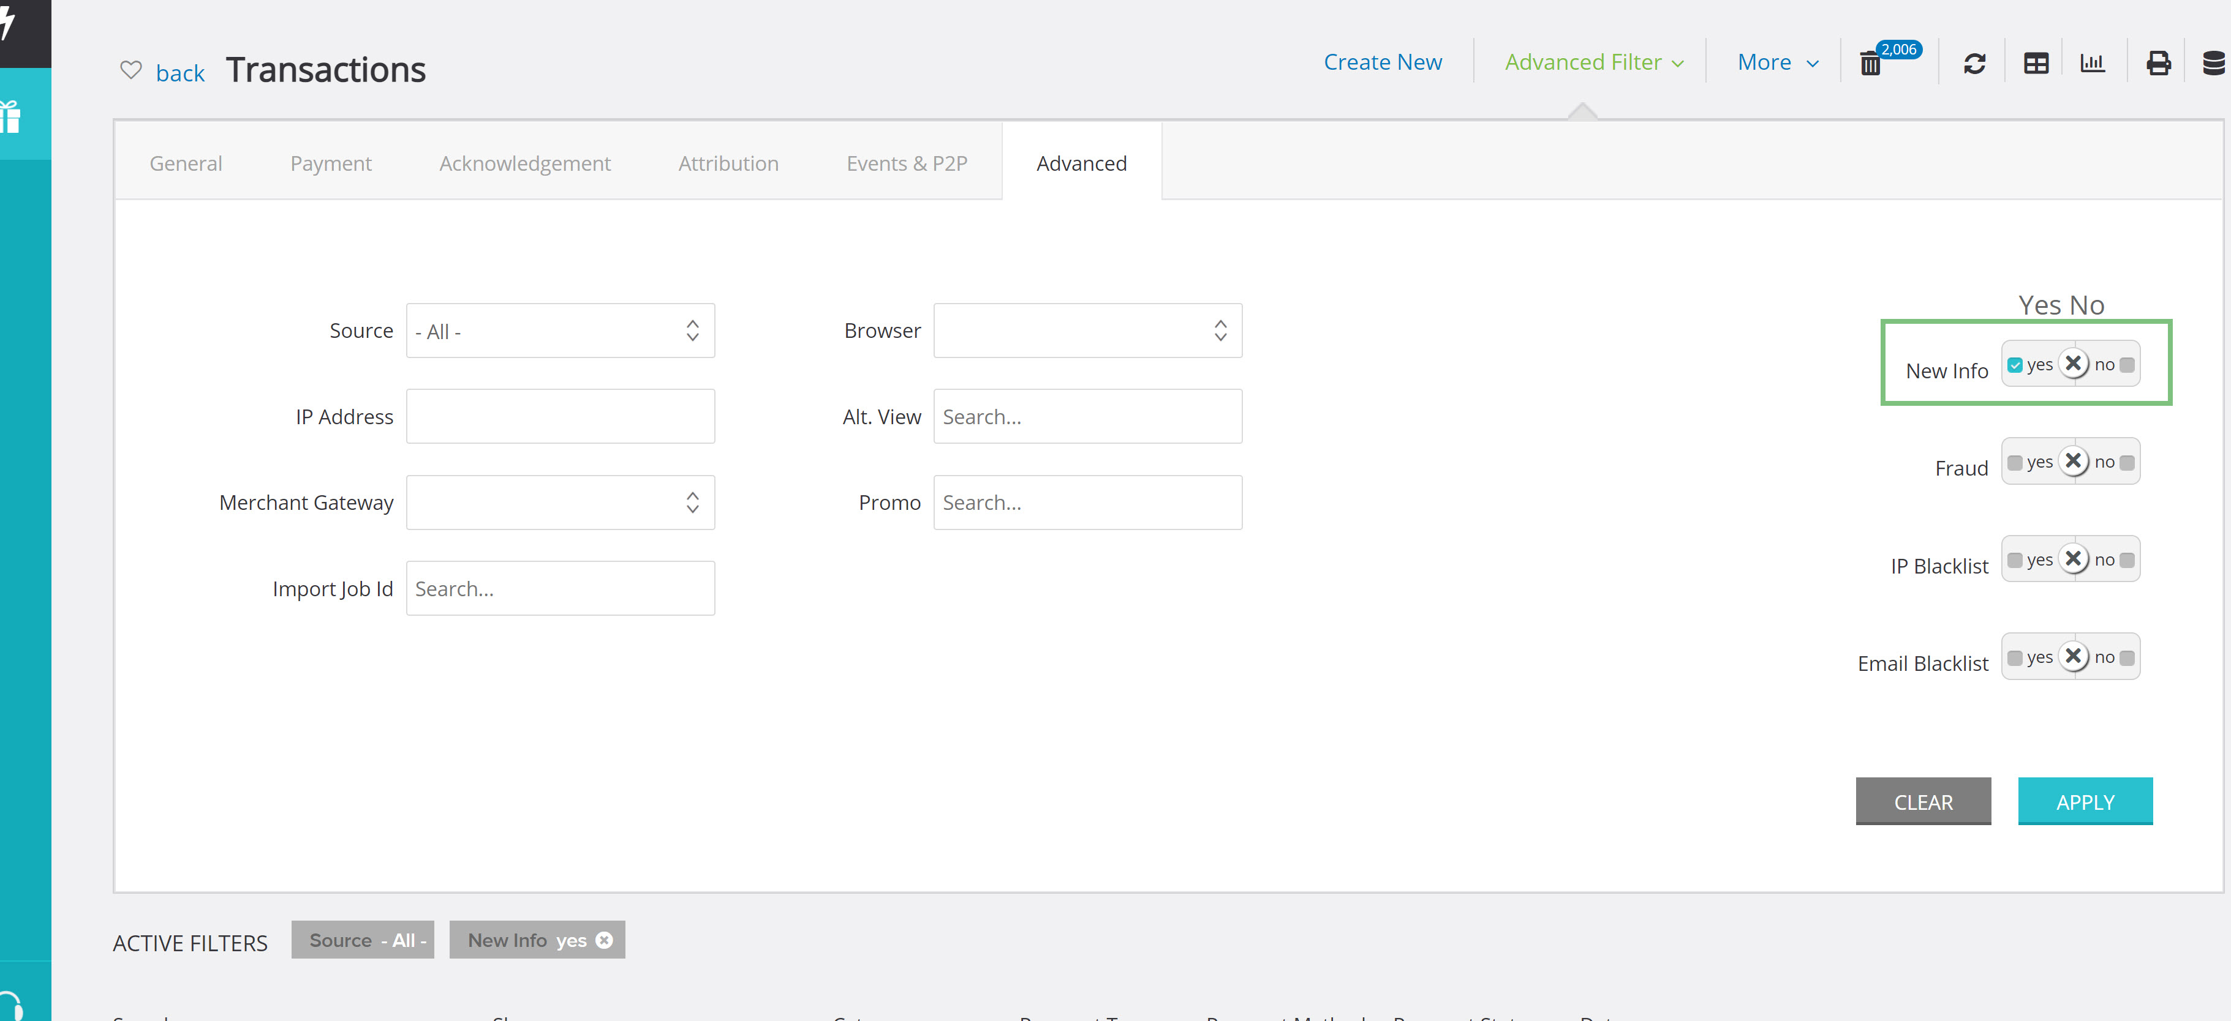
Task: Check the IP Blacklist yes checkbox
Action: point(2015,561)
